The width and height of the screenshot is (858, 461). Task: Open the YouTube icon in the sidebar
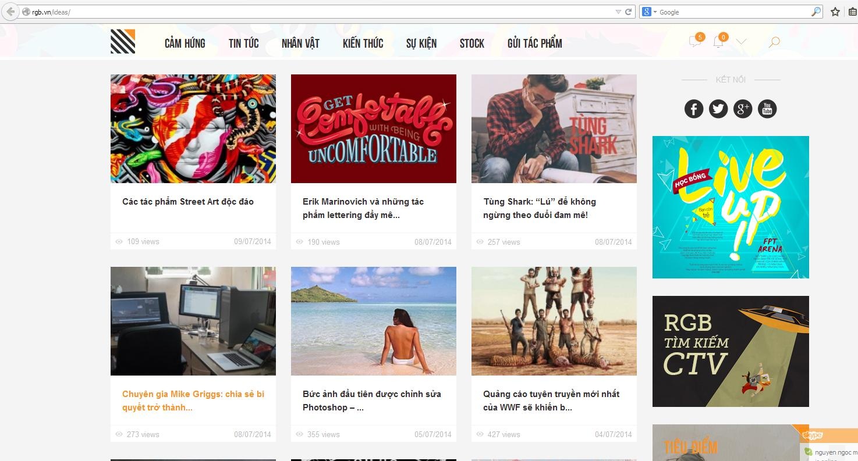(767, 109)
